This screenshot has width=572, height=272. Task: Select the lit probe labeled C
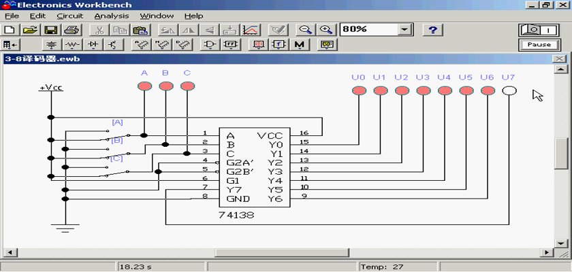pos(187,86)
